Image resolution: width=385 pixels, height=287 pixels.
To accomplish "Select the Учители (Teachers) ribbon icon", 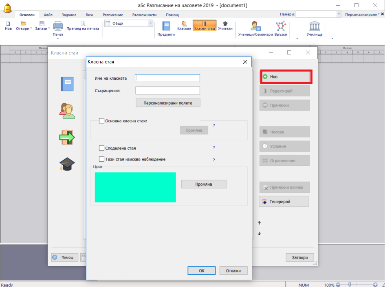I will pyautogui.click(x=225, y=26).
